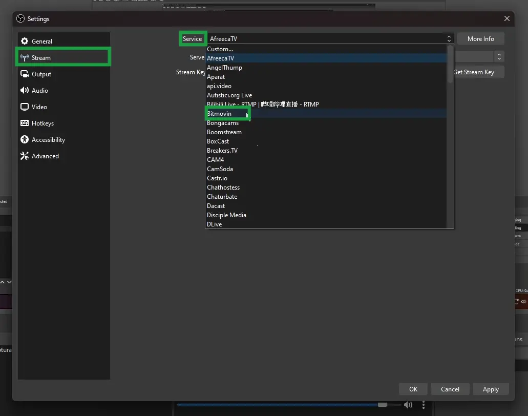This screenshot has height=416, width=528.
Task: Select the Stream settings category
Action: (x=64, y=57)
